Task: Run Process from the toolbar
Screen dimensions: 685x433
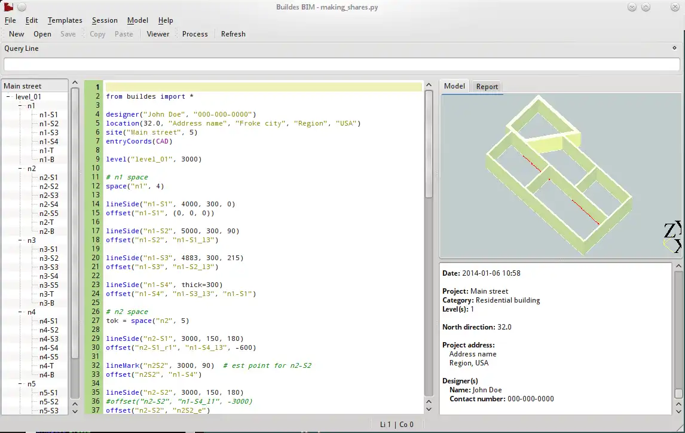Action: click(x=195, y=34)
